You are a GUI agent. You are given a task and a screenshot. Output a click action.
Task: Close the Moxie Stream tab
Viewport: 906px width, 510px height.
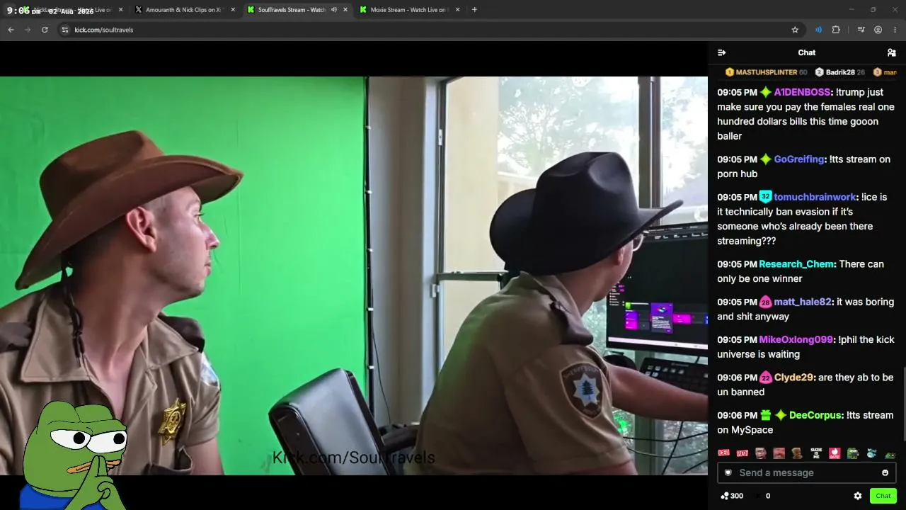click(x=457, y=10)
